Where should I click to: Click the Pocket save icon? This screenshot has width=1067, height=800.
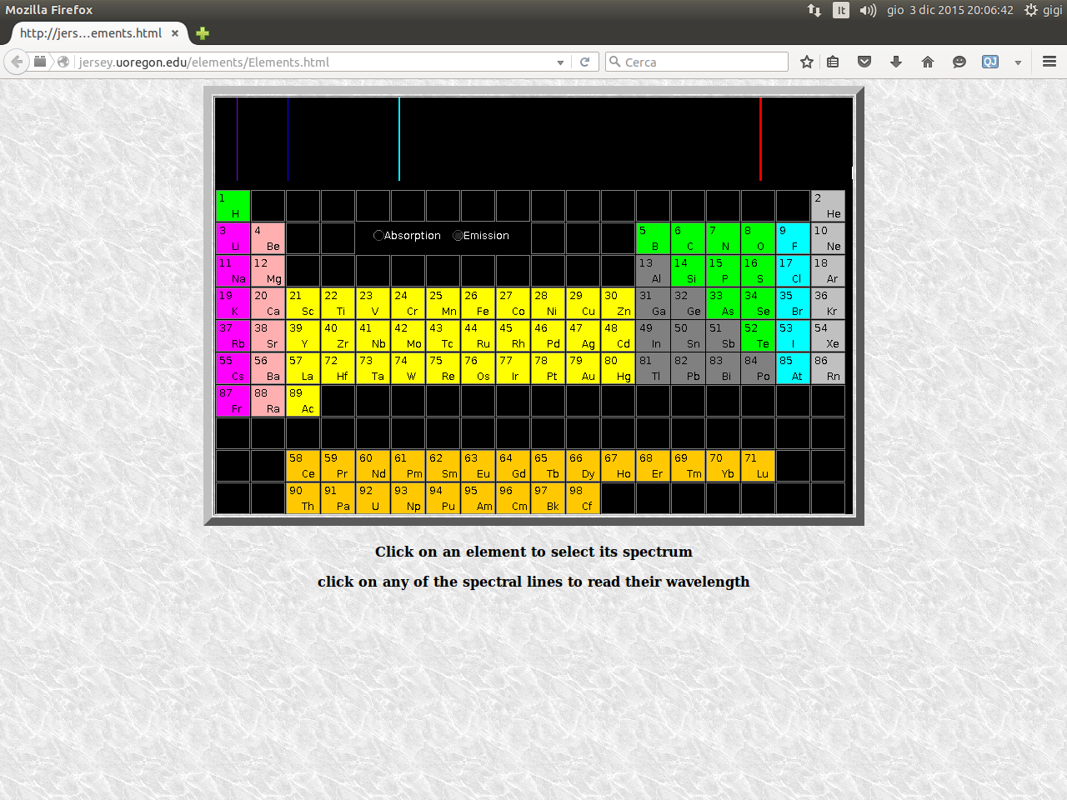click(864, 62)
